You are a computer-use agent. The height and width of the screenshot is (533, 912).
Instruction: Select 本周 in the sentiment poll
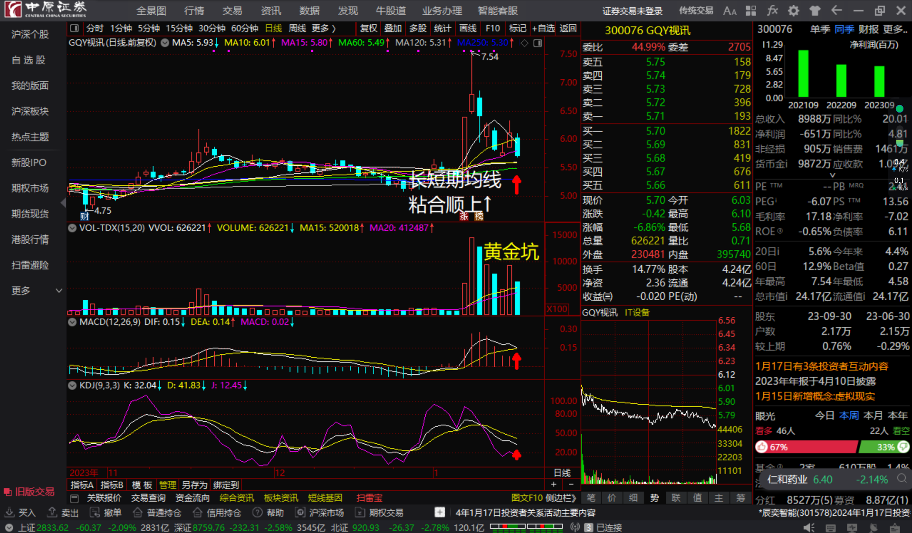[x=849, y=416]
